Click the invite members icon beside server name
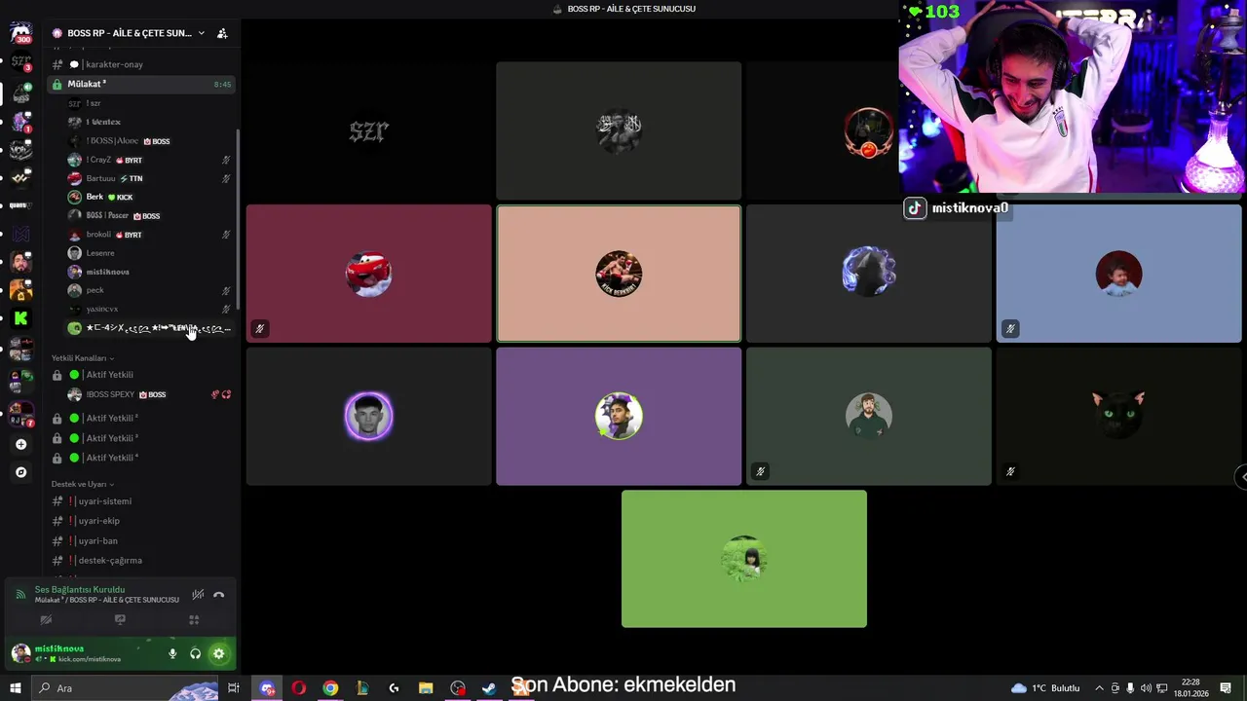This screenshot has height=701, width=1247. (x=222, y=33)
